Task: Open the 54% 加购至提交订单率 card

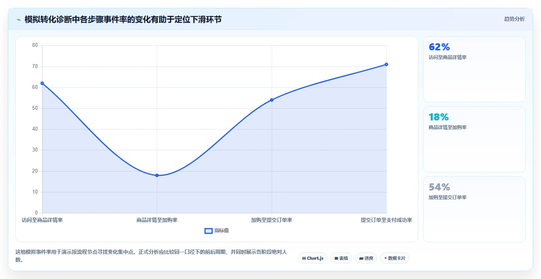Action: [474, 209]
